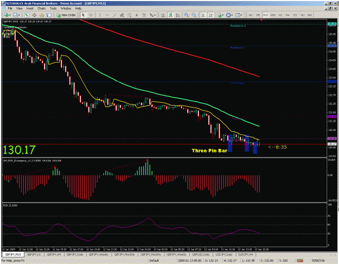The image size is (339, 264).
Task: Toggle the Terminal window icon
Action: 49,15
